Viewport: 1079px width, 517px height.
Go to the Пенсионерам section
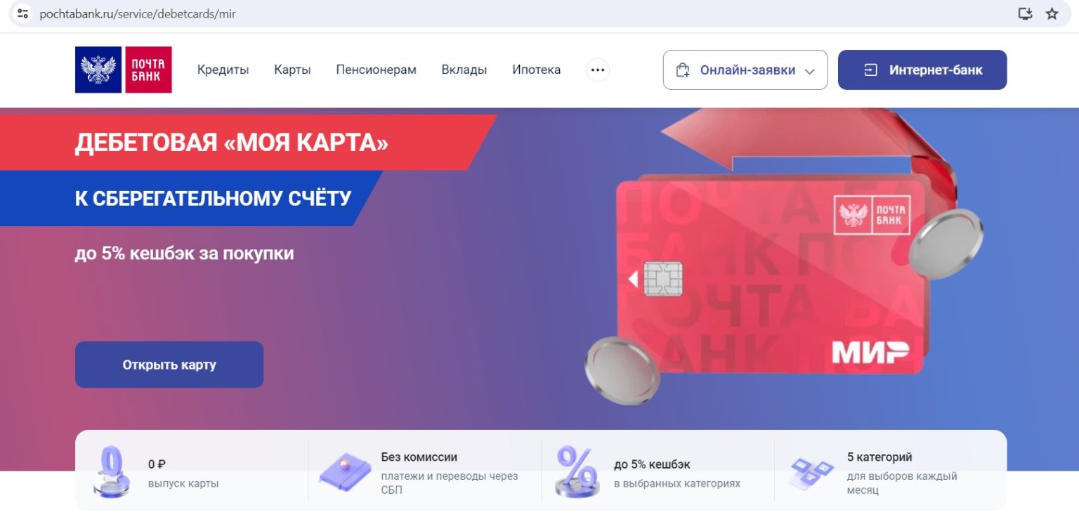pos(376,70)
